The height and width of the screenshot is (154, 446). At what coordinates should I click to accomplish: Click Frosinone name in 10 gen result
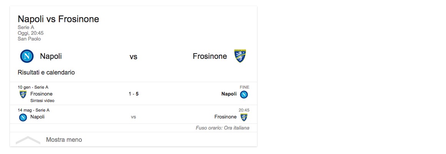[41, 94]
